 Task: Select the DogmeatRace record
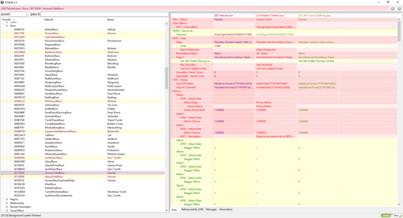pyautogui.click(x=83, y=45)
